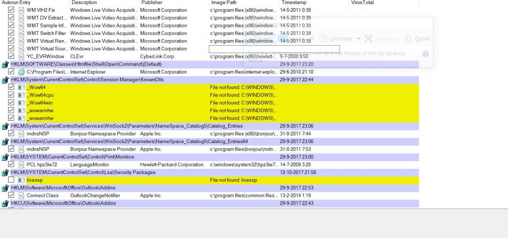
Task: Select the OutlookChangeNotifier description cell
Action: pos(96,195)
